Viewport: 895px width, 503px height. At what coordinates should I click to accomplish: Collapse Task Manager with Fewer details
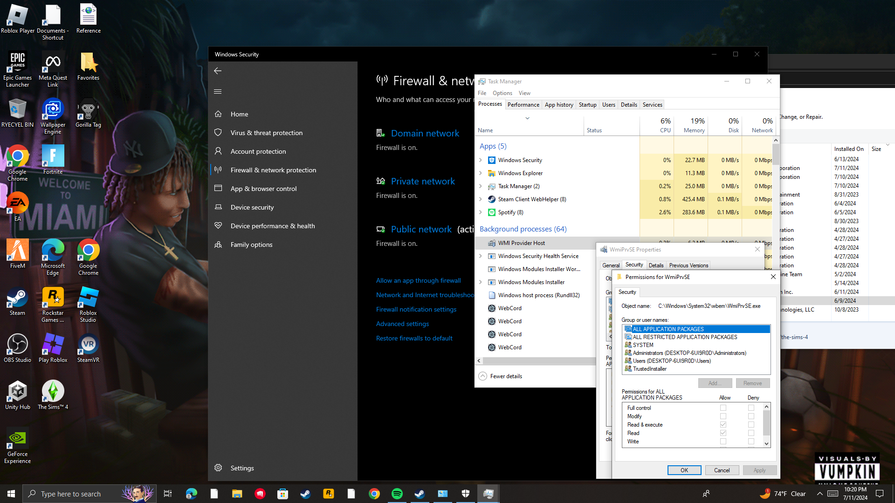click(500, 376)
